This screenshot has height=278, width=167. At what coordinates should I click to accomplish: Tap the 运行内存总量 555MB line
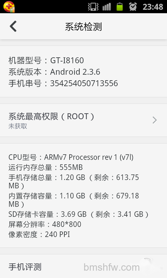46,168
